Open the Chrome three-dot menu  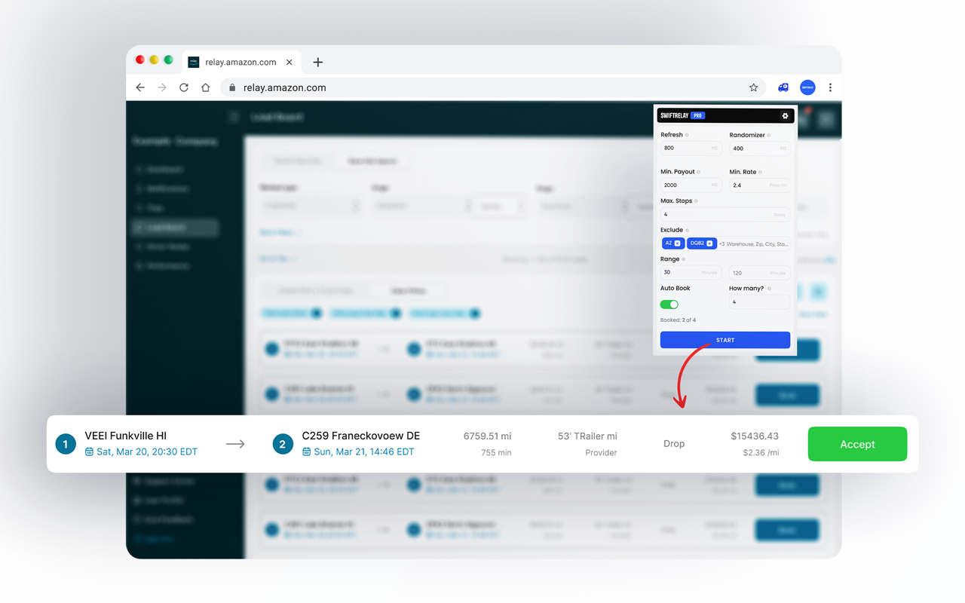point(830,87)
